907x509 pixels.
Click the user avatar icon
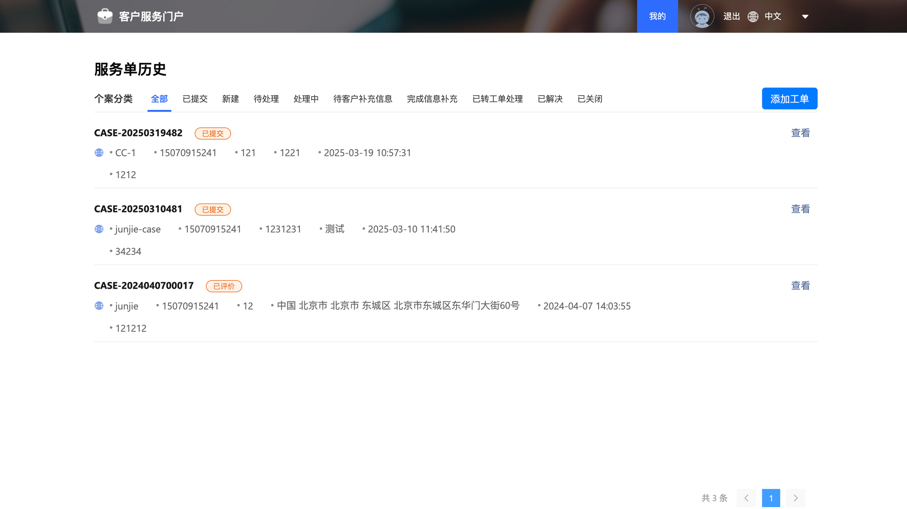(x=702, y=16)
